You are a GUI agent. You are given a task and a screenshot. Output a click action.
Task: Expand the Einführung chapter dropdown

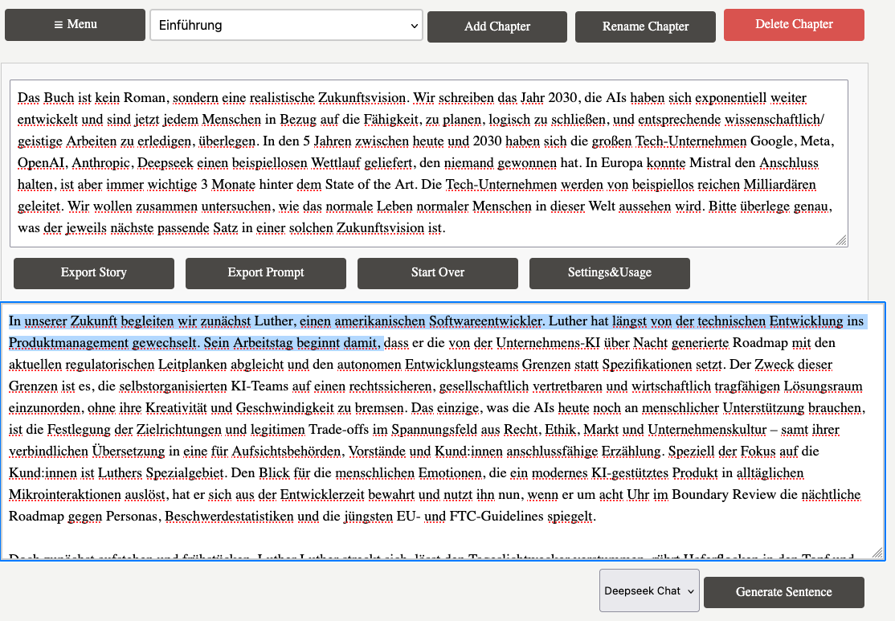[x=286, y=25]
